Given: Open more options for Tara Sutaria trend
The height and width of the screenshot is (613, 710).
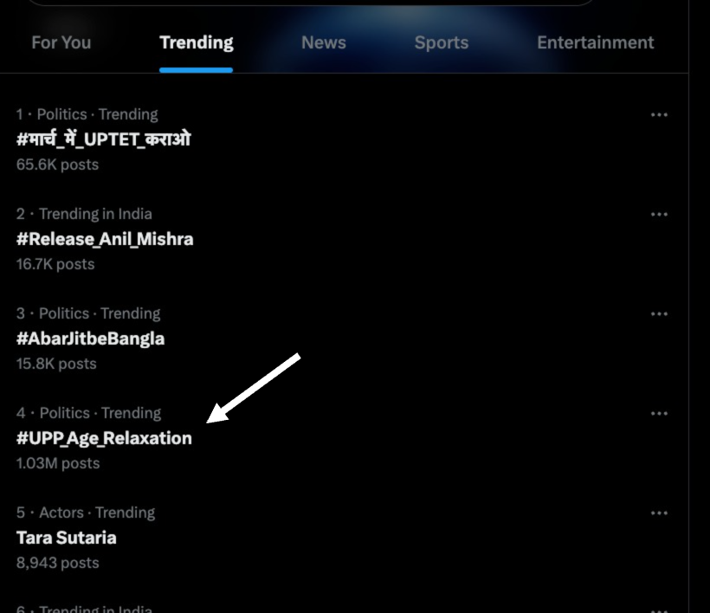Looking at the screenshot, I should [659, 513].
